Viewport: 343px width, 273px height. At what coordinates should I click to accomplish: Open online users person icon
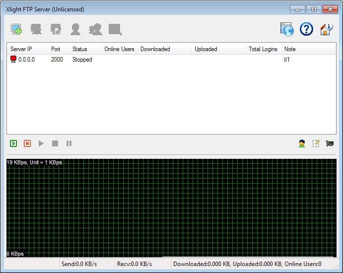302,143
